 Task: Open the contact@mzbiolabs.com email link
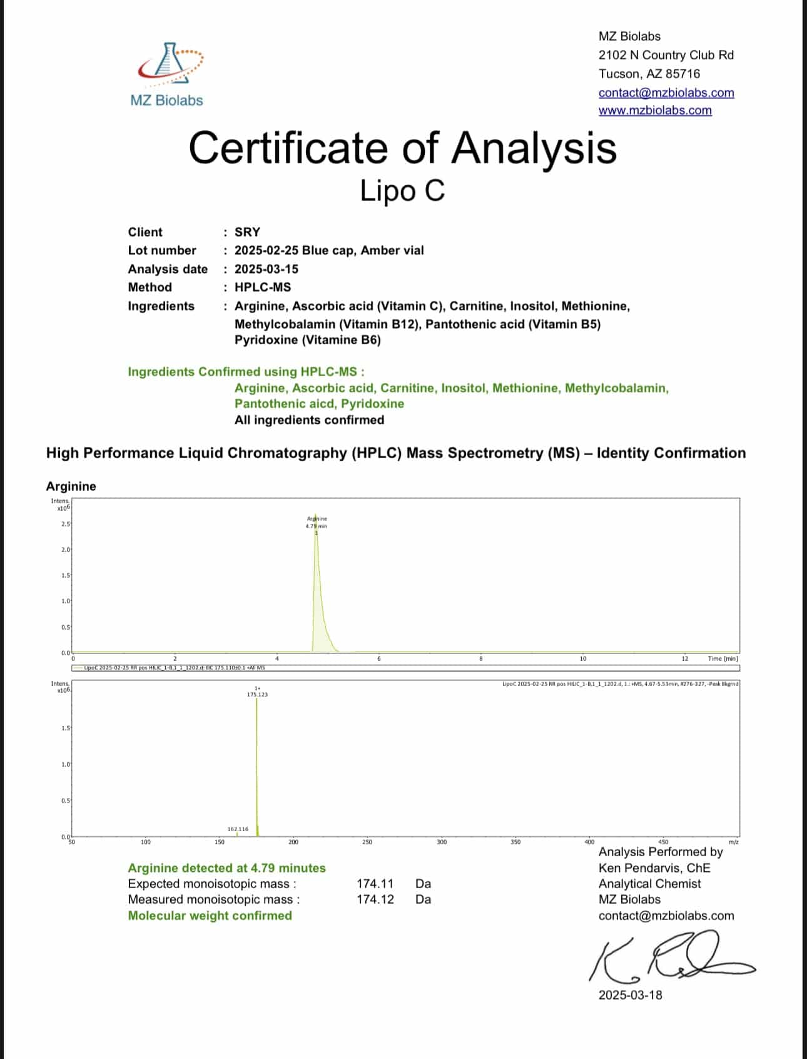[x=666, y=93]
